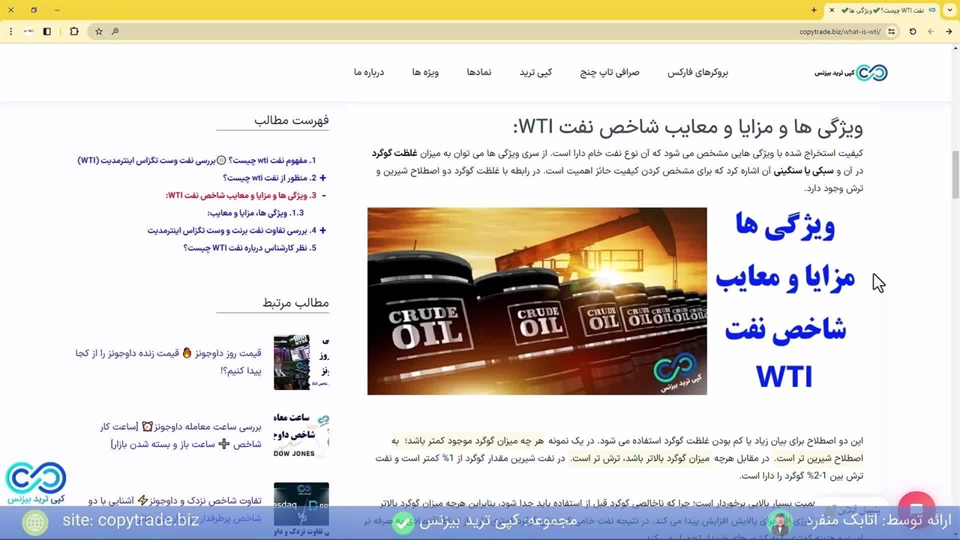Click the Copy Trade Business header logo
Viewport: 960px width, 540px height.
tap(851, 73)
